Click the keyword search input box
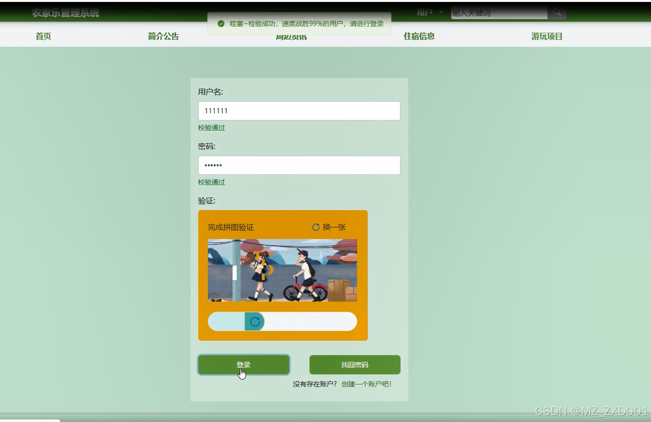The image size is (651, 422). tap(499, 13)
